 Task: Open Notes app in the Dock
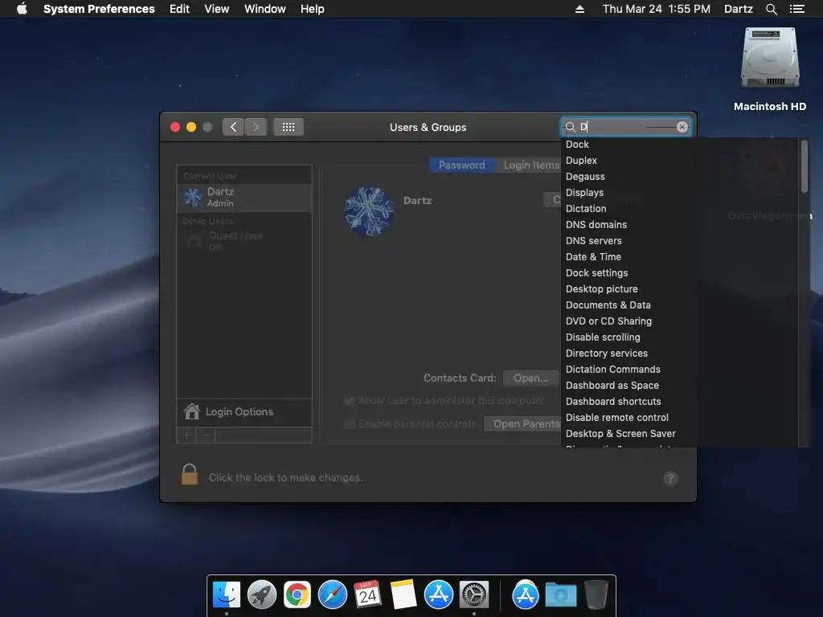coord(403,595)
